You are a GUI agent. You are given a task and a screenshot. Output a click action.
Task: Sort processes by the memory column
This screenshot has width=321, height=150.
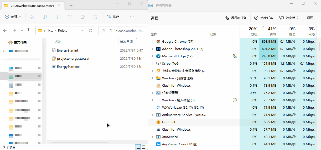coord(268,31)
